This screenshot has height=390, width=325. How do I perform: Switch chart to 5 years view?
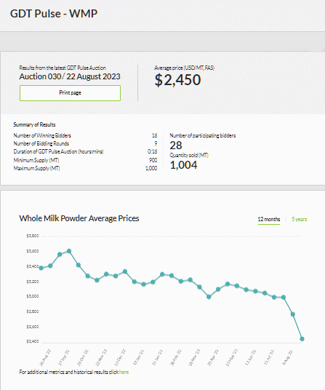[x=299, y=219]
